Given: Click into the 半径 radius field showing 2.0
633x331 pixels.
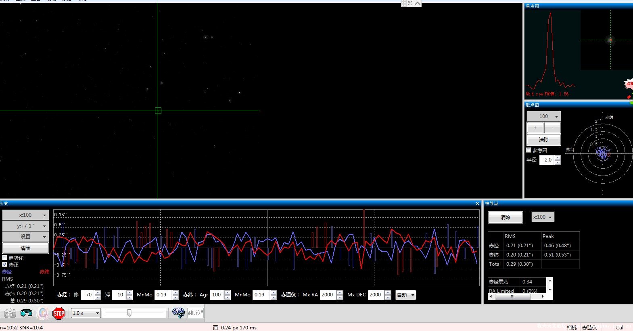Looking at the screenshot, I should point(547,160).
